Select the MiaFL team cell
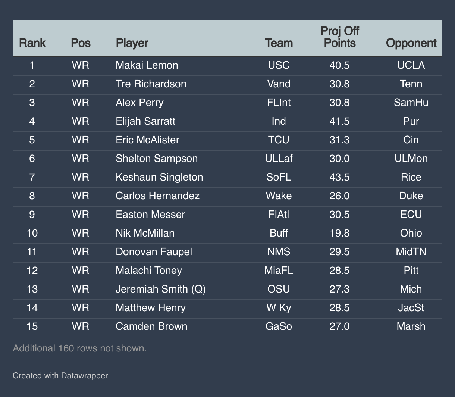 coord(279,271)
